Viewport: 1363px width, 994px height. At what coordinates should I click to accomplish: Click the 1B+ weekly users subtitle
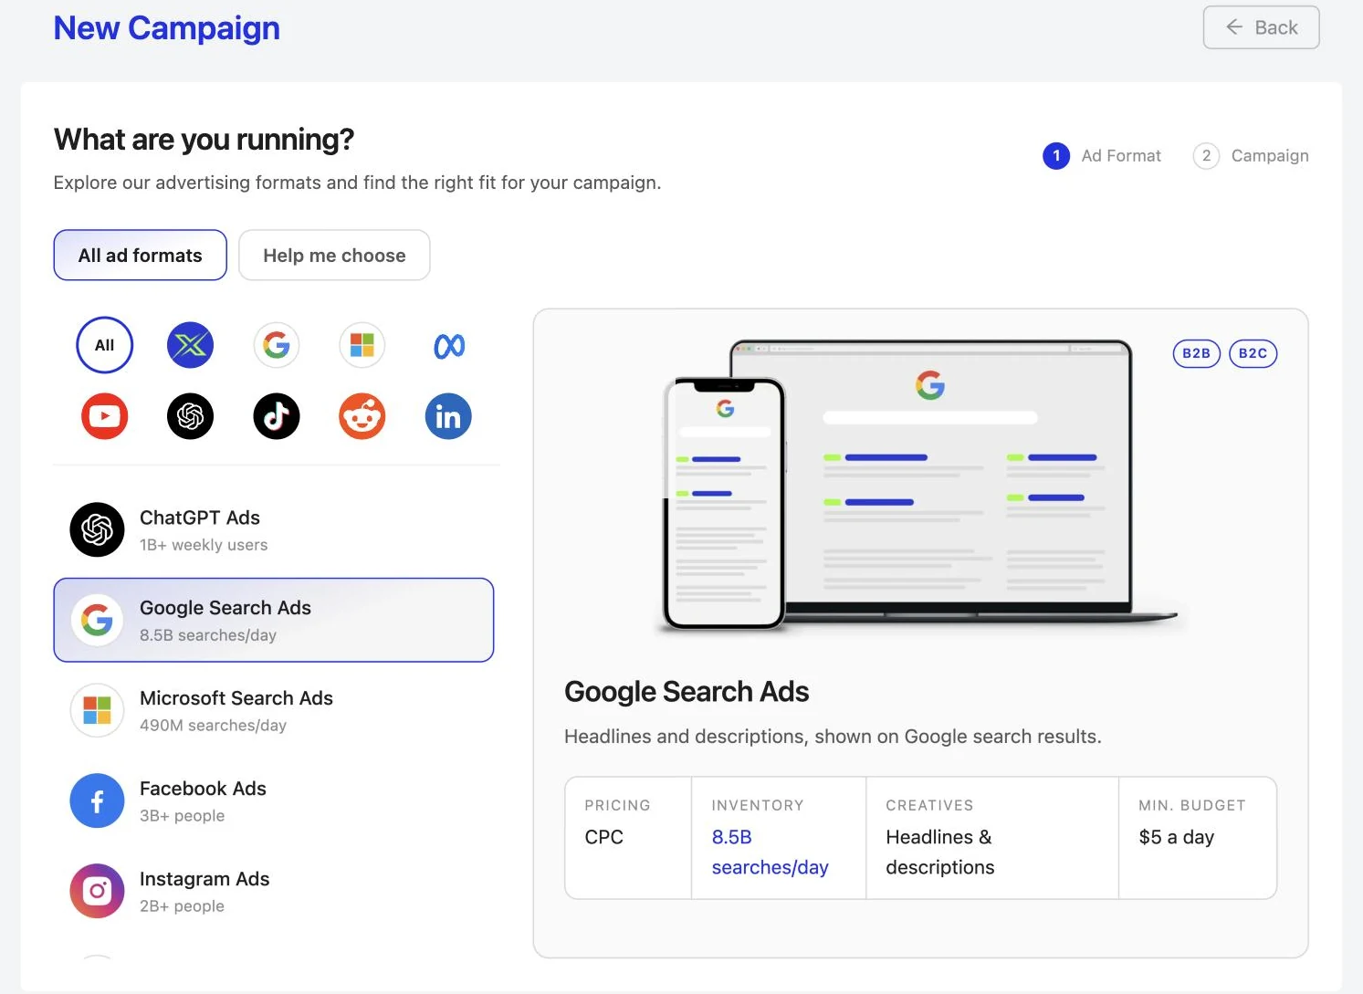tap(204, 545)
